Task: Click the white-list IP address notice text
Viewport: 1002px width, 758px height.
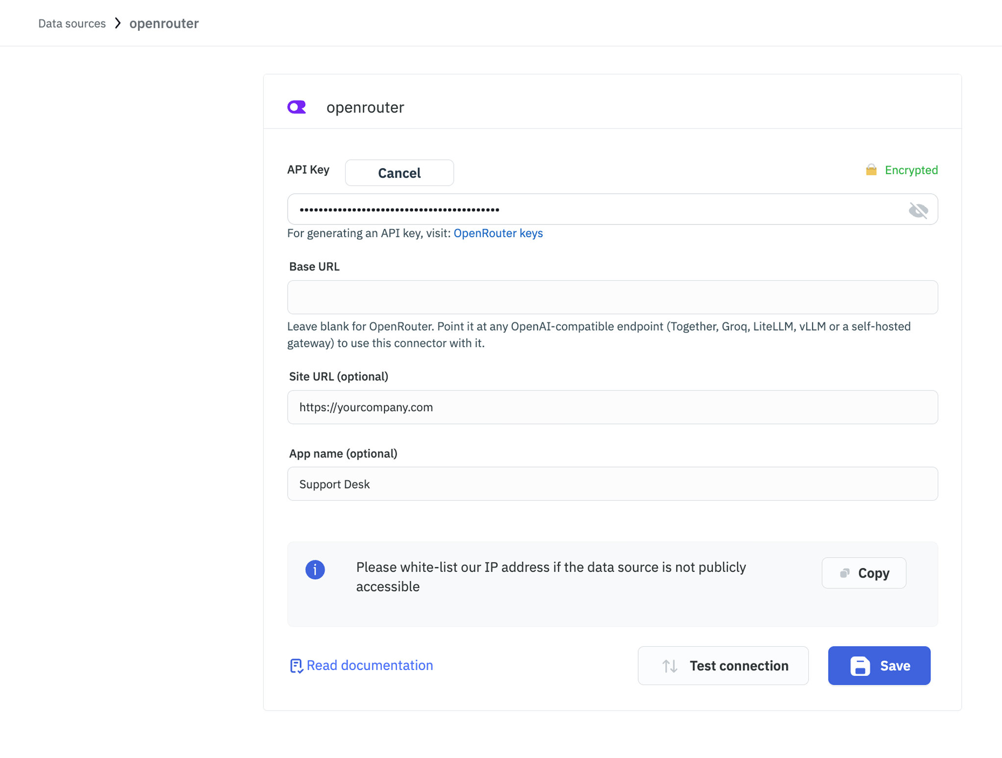Action: [x=551, y=577]
